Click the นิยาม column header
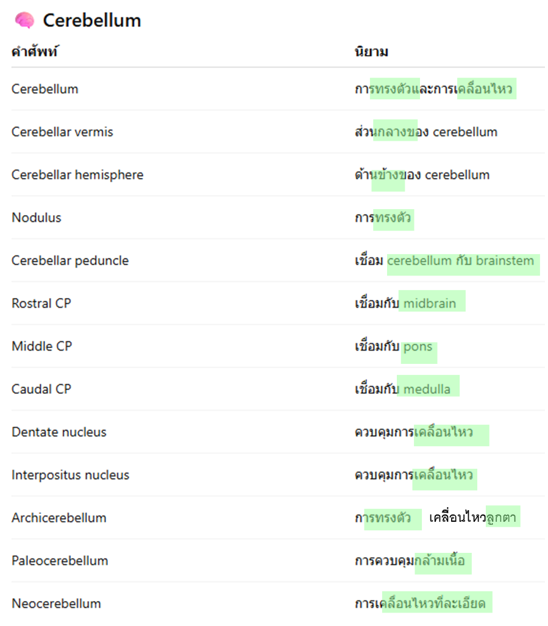The height and width of the screenshot is (626, 548). click(x=371, y=52)
